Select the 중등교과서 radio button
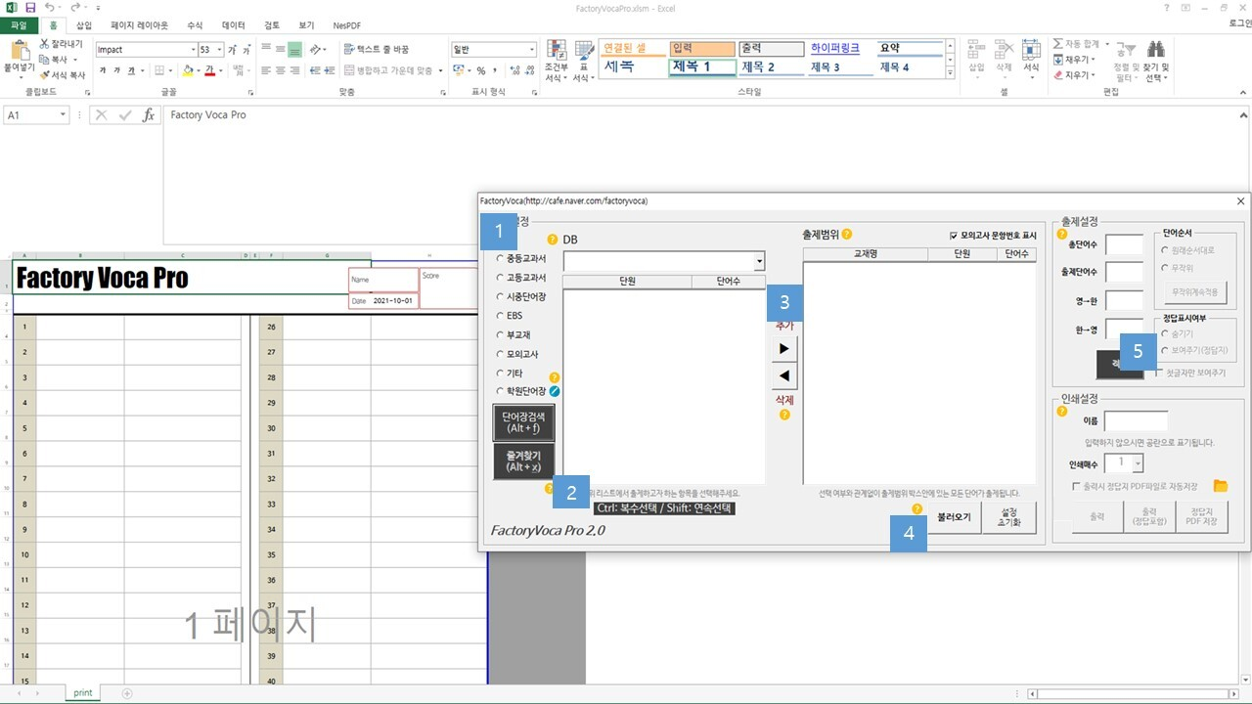Image resolution: width=1252 pixels, height=704 pixels. [500, 259]
